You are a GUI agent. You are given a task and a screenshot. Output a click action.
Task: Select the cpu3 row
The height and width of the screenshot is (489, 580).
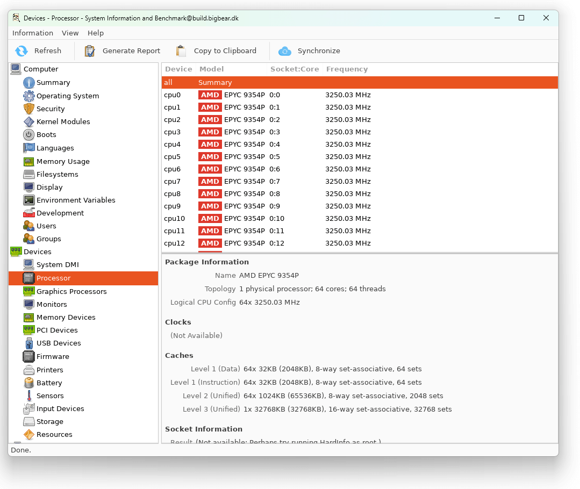click(x=360, y=132)
